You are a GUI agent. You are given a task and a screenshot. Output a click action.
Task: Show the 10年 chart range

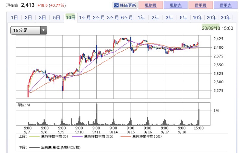198,17
